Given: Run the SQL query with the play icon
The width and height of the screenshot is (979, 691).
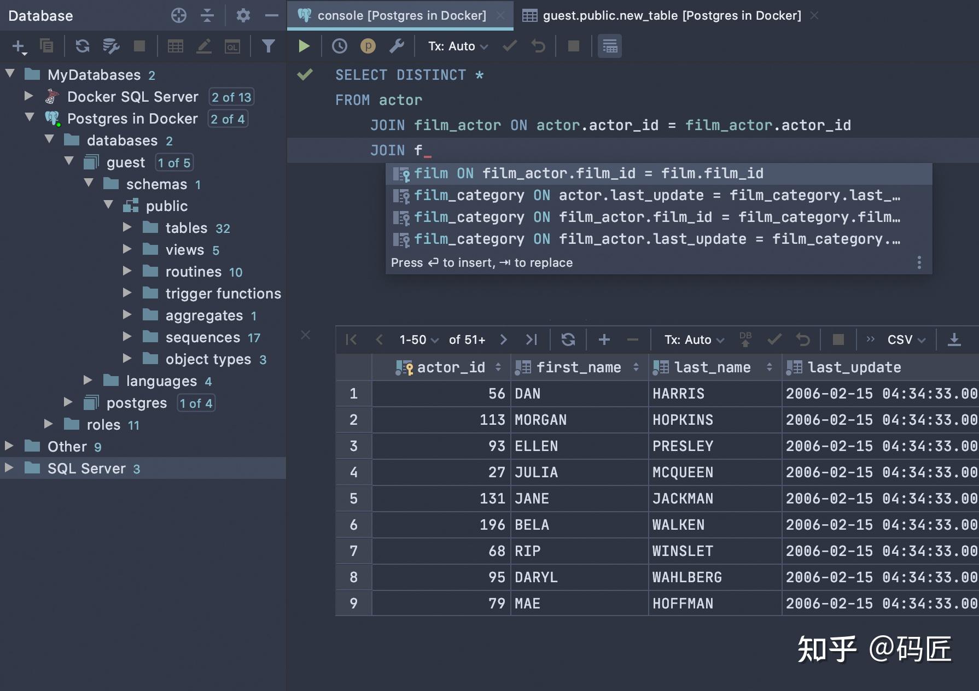Looking at the screenshot, I should pyautogui.click(x=304, y=46).
